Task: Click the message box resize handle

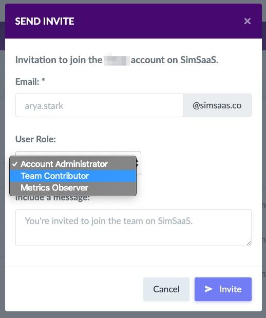Action: pyautogui.click(x=249, y=244)
